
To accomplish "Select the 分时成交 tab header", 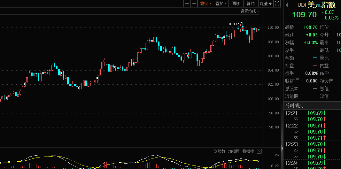I will 294,105.
